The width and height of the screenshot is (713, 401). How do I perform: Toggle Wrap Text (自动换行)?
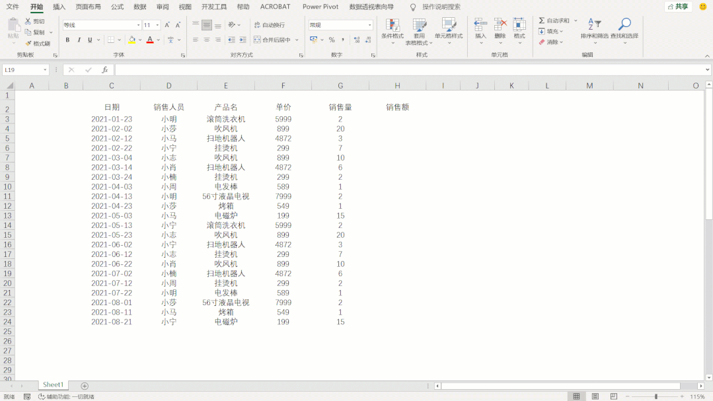point(270,25)
